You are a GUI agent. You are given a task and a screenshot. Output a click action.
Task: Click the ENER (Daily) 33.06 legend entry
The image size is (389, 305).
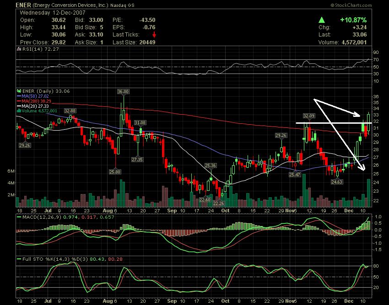click(46, 91)
